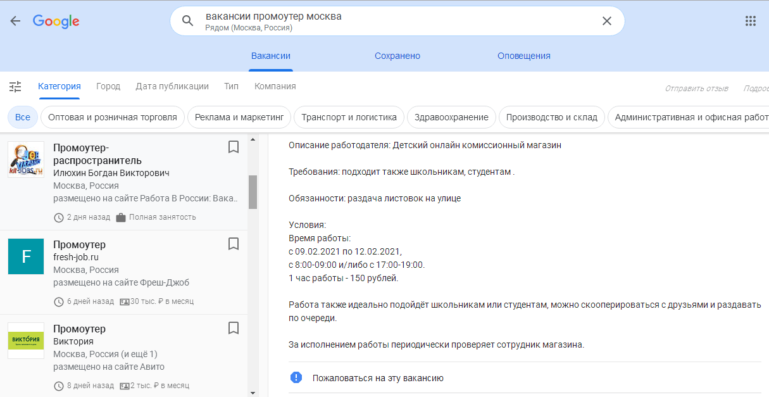Open the filters settings icon
Screen dimensions: 769x397
pos(15,87)
